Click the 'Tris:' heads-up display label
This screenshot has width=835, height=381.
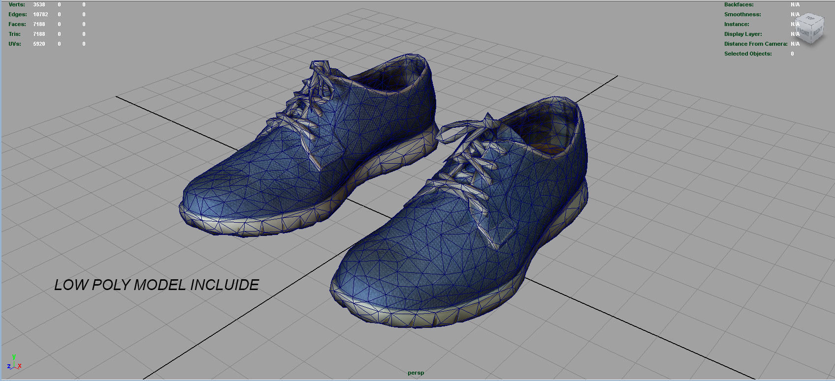click(15, 34)
